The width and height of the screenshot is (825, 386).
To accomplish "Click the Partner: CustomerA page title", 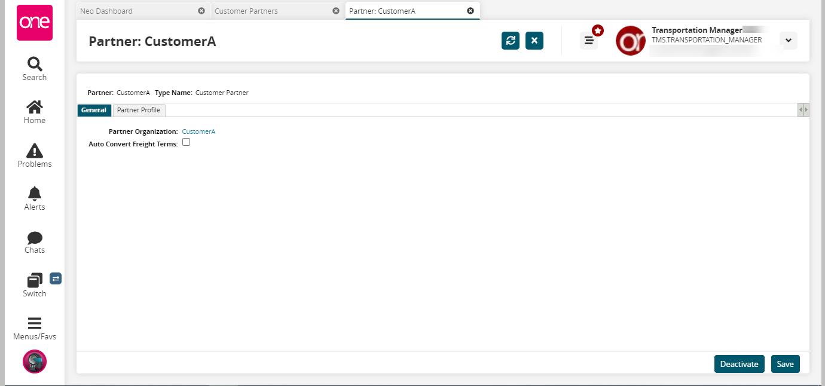I will click(152, 41).
